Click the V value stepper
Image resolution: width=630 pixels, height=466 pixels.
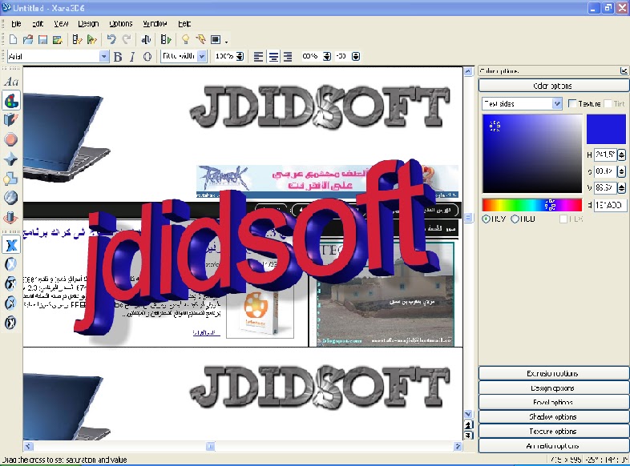[x=621, y=187]
